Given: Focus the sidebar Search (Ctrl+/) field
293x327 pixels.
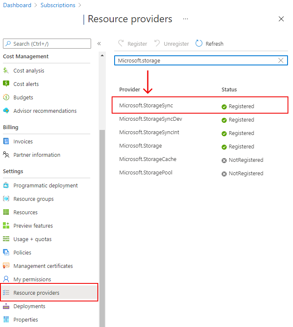Looking at the screenshot, I should click(47, 44).
